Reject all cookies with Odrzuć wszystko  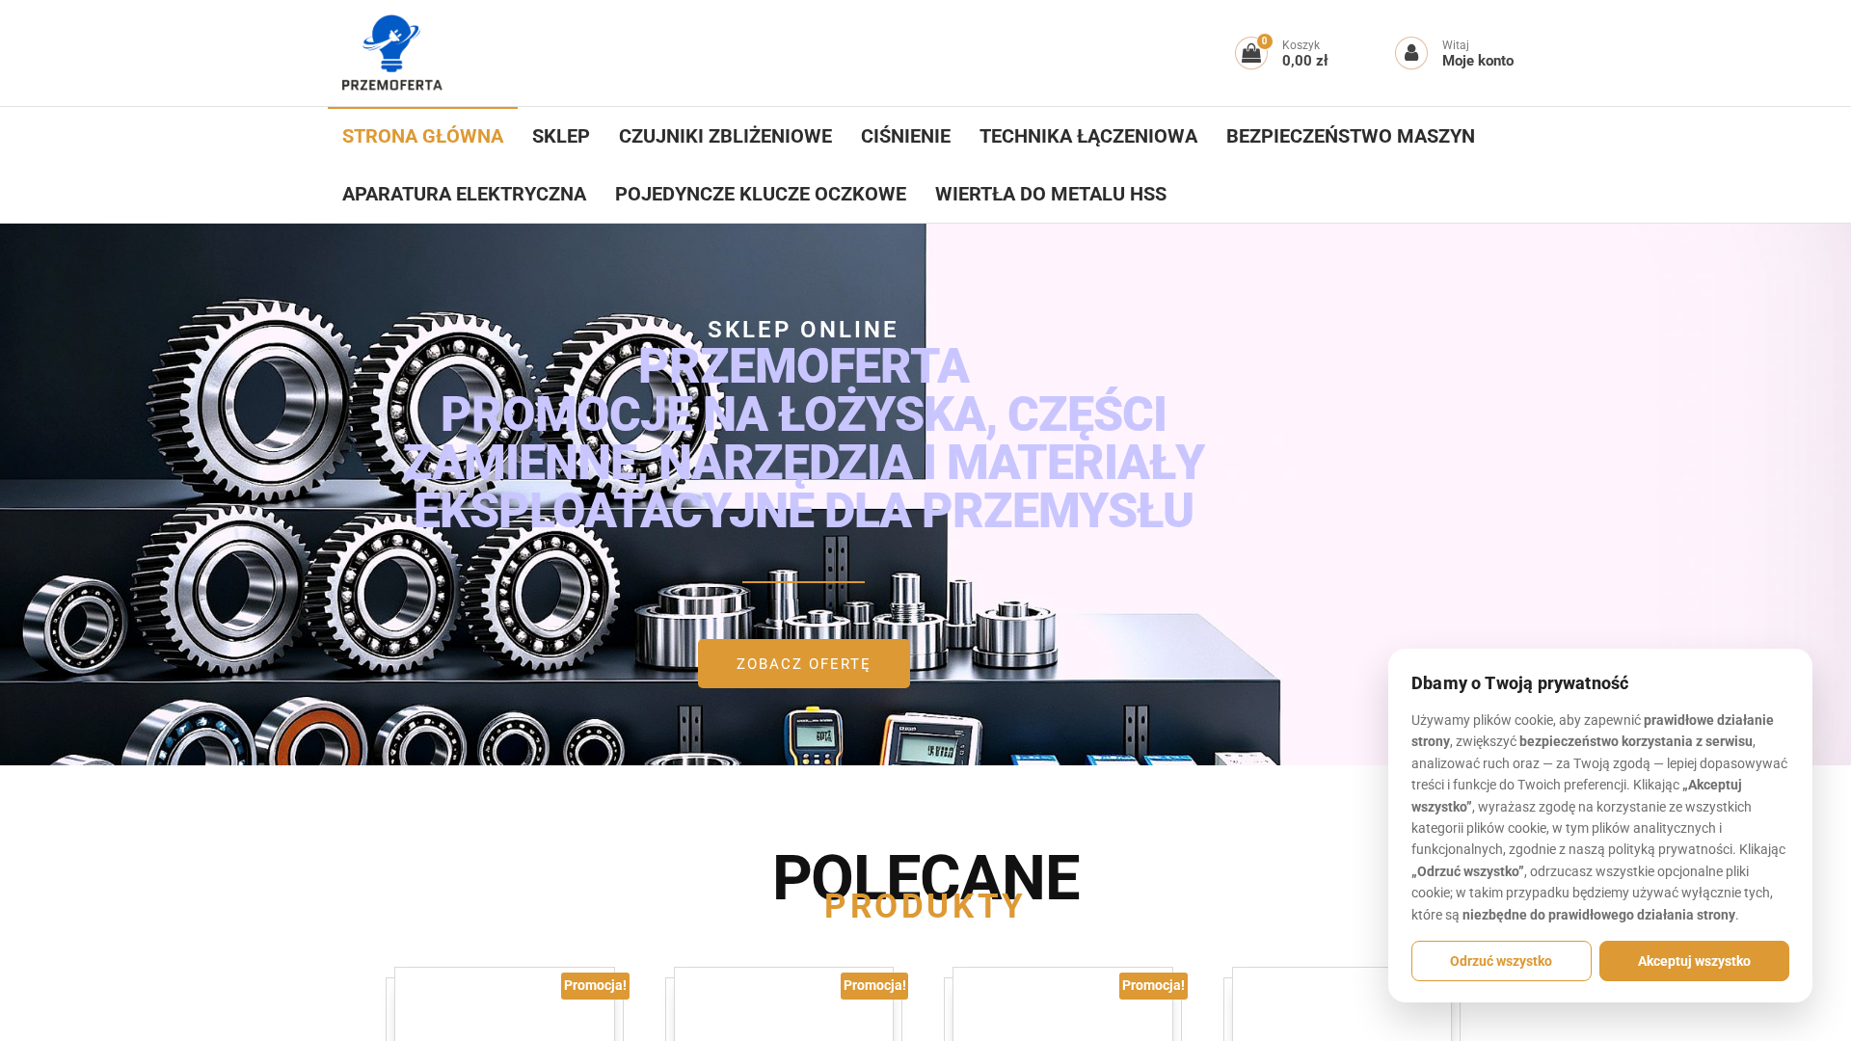pyautogui.click(x=1501, y=961)
